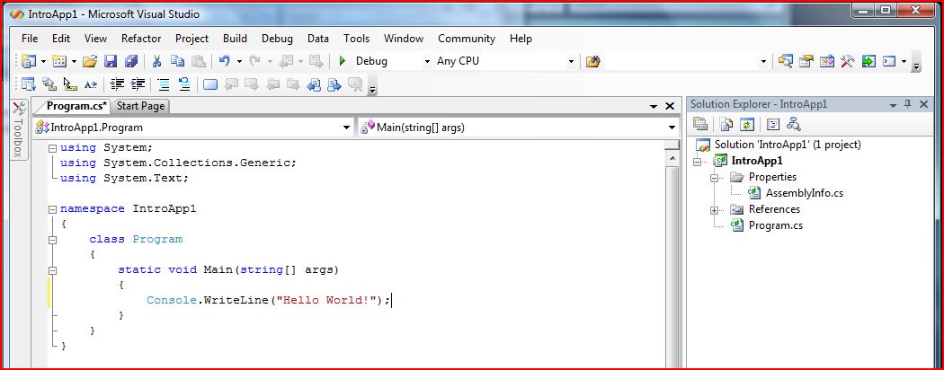Save Program.cs with the floppy disk icon
The width and height of the screenshot is (944, 370).
[x=111, y=61]
